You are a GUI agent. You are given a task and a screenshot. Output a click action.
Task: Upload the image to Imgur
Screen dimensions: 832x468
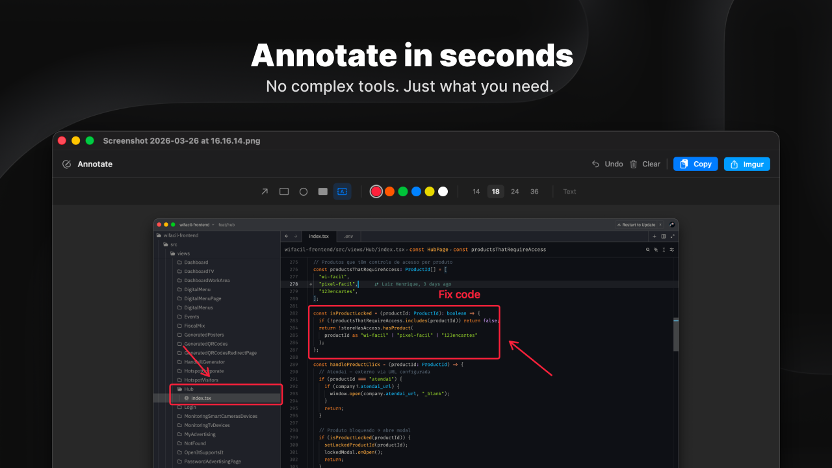tap(747, 164)
